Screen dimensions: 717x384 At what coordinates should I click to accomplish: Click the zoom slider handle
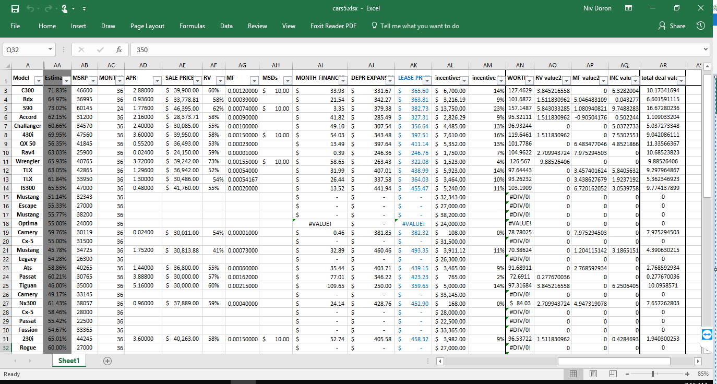(653, 374)
